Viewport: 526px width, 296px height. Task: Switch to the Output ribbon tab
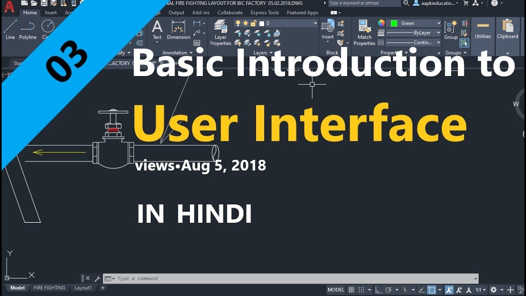click(176, 13)
